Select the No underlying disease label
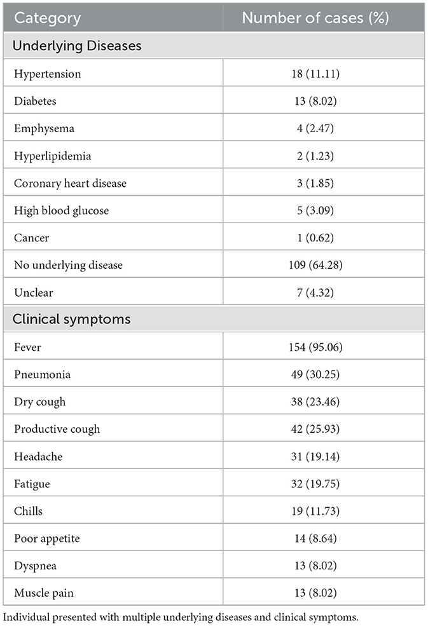 [68, 265]
